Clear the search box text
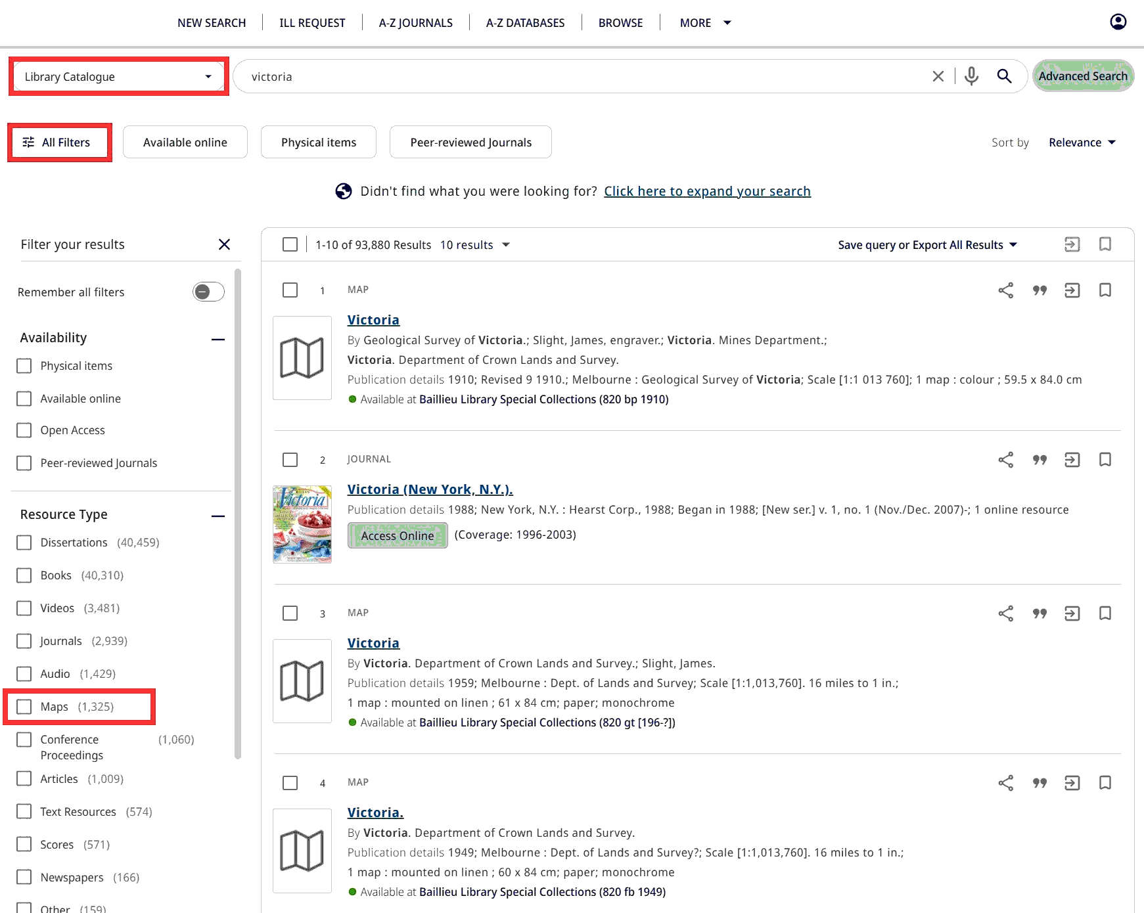 pos(938,76)
